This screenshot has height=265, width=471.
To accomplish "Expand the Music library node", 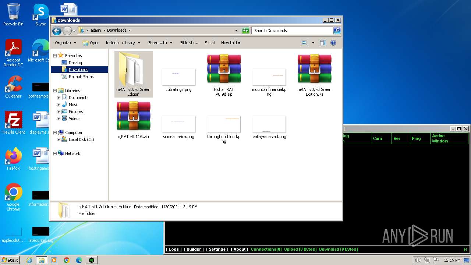I will tap(59, 105).
